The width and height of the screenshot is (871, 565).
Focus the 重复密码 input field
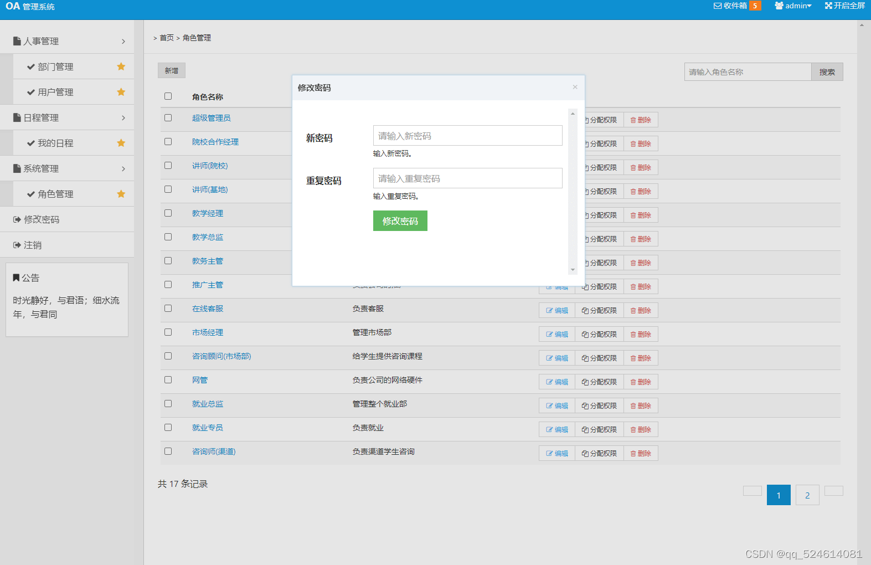tap(468, 178)
